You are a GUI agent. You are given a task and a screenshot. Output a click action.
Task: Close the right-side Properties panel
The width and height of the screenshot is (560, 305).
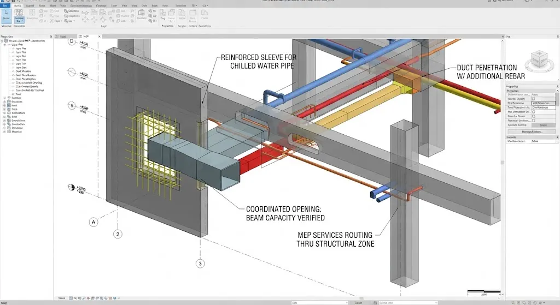[557, 87]
